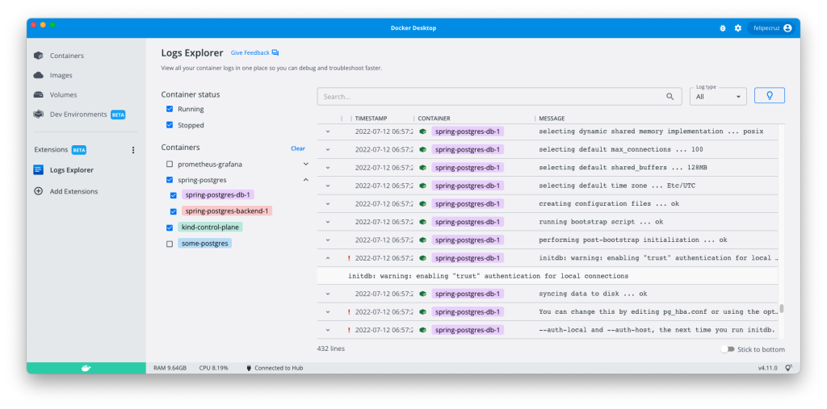Expand the prometheus-grafana group
Image resolution: width=827 pixels, height=409 pixels.
(x=305, y=164)
